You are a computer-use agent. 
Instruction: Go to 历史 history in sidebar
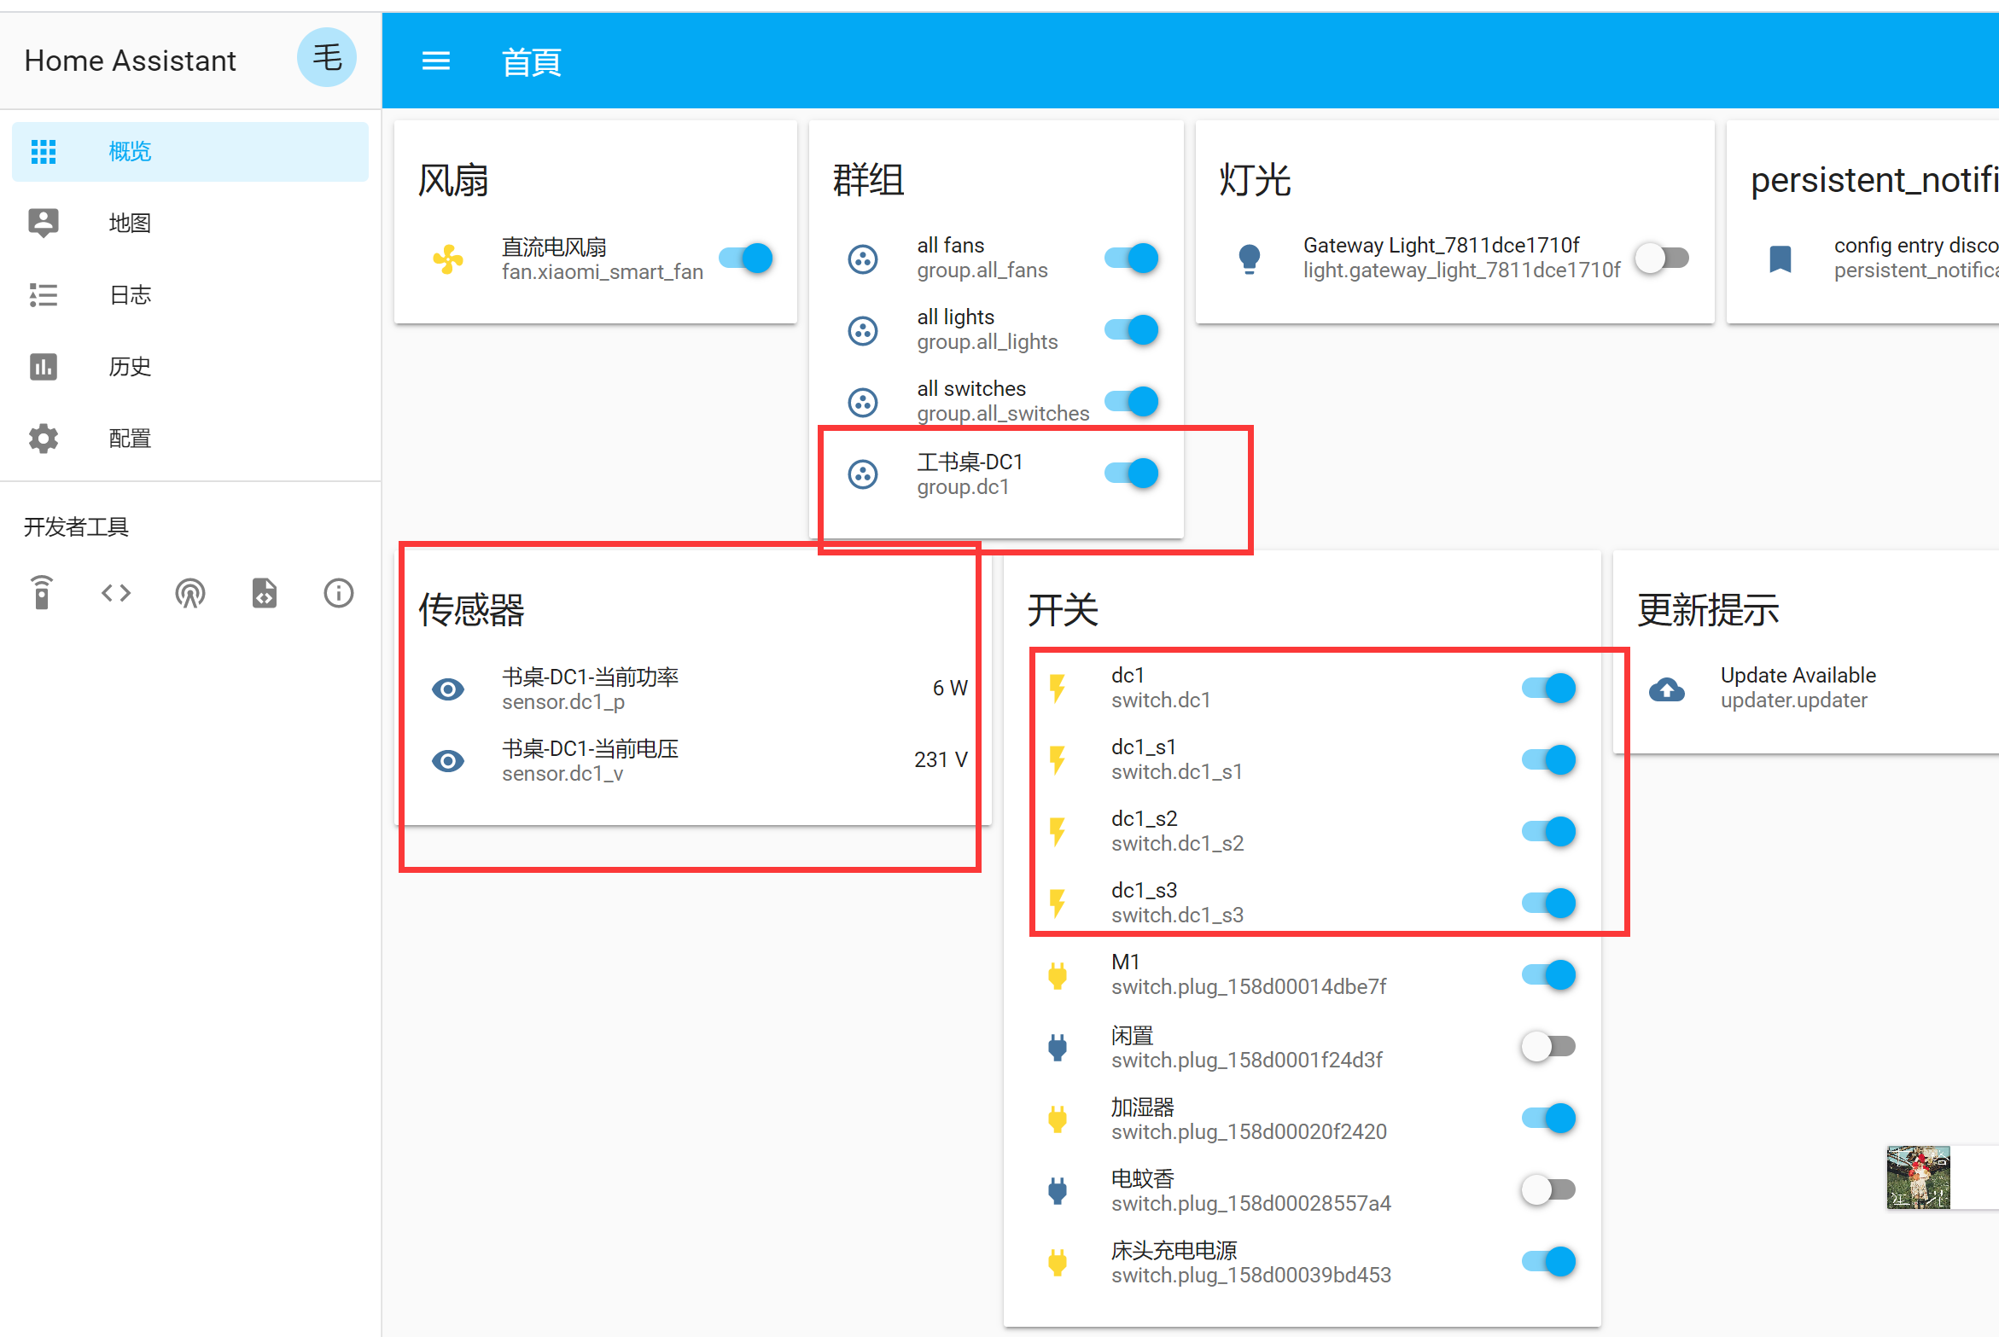click(130, 367)
